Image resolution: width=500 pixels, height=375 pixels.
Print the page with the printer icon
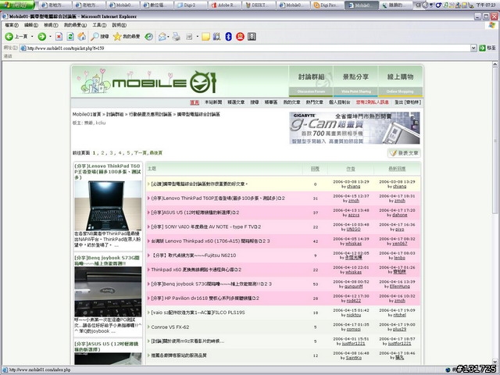pos(177,37)
